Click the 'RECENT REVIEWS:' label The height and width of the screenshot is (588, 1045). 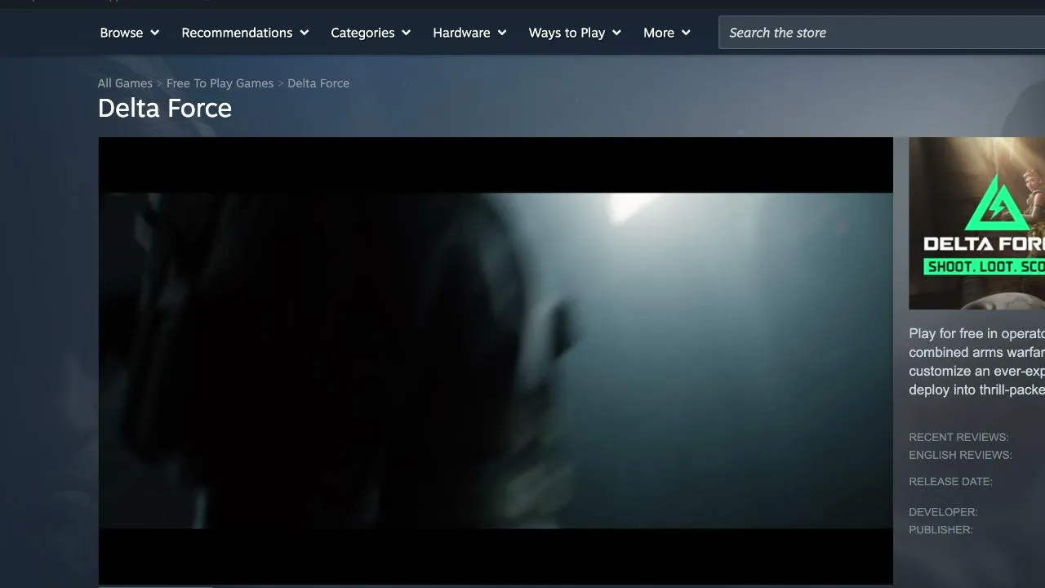click(958, 437)
